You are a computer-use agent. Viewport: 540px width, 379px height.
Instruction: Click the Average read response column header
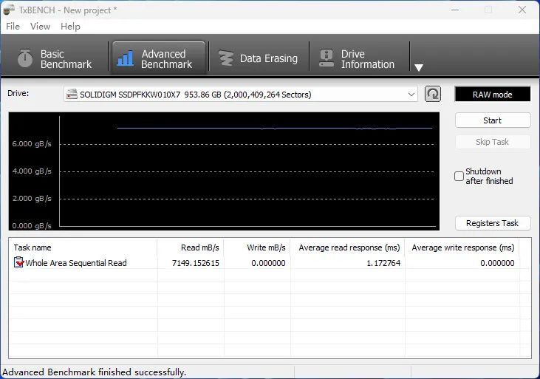[348, 247]
